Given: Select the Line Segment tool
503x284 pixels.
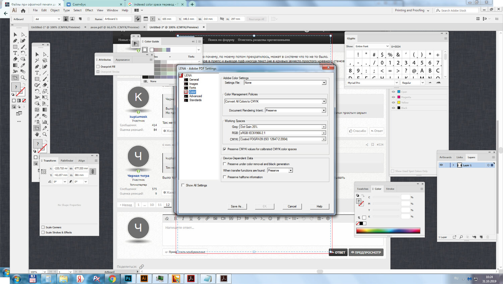Looking at the screenshot, I should click(x=45, y=73).
